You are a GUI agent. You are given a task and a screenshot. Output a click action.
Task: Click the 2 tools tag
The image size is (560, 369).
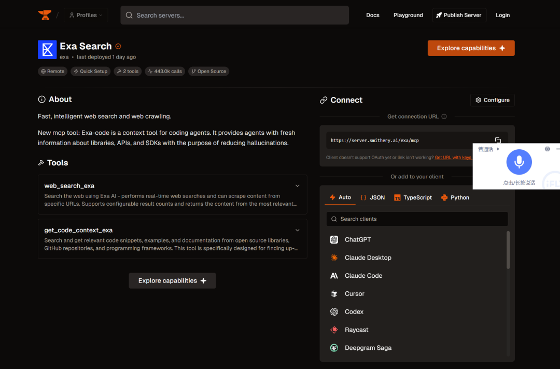128,72
